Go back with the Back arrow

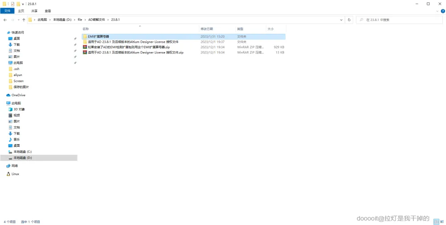(5, 20)
